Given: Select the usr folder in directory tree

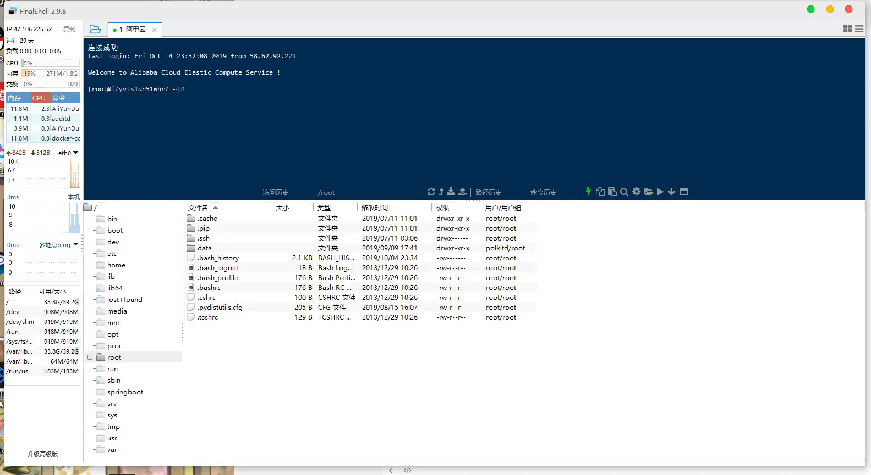Looking at the screenshot, I should point(112,438).
